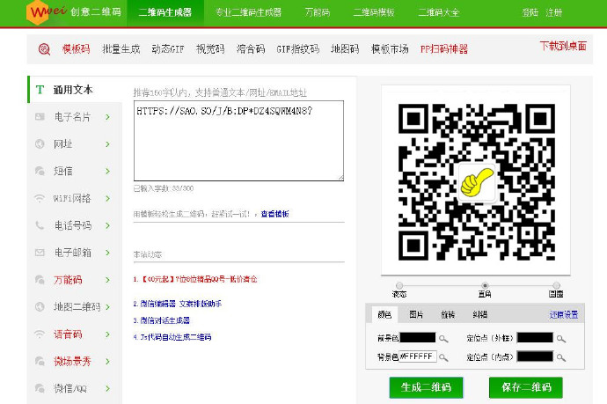The image size is (607, 404).
Task: Switch to the 颜色 settings tab
Action: pyautogui.click(x=384, y=314)
